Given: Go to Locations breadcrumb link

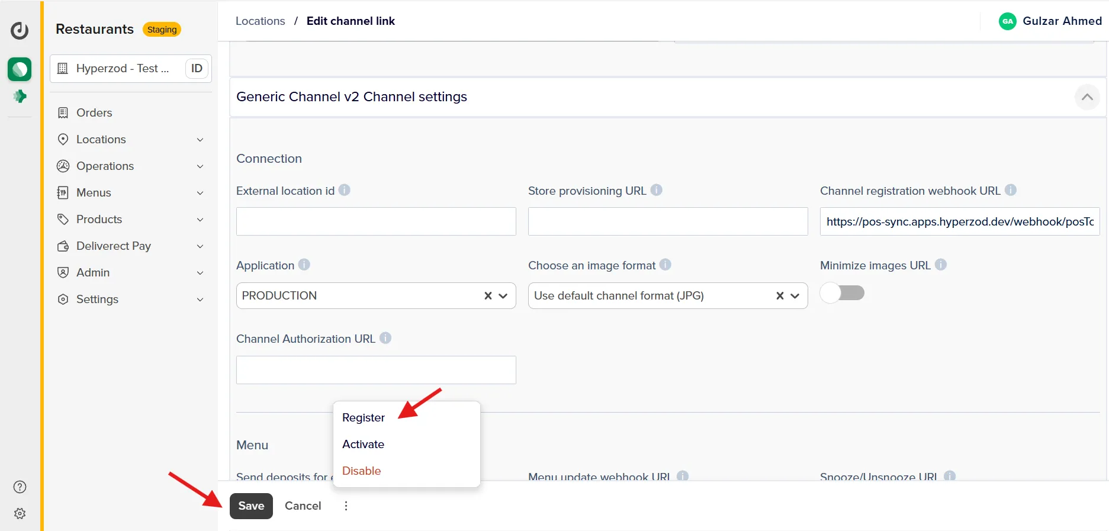Looking at the screenshot, I should tap(260, 21).
